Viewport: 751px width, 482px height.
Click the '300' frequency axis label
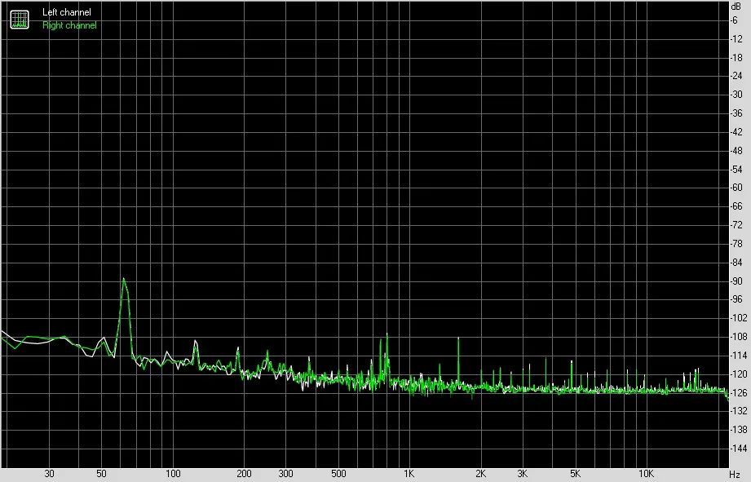[285, 474]
